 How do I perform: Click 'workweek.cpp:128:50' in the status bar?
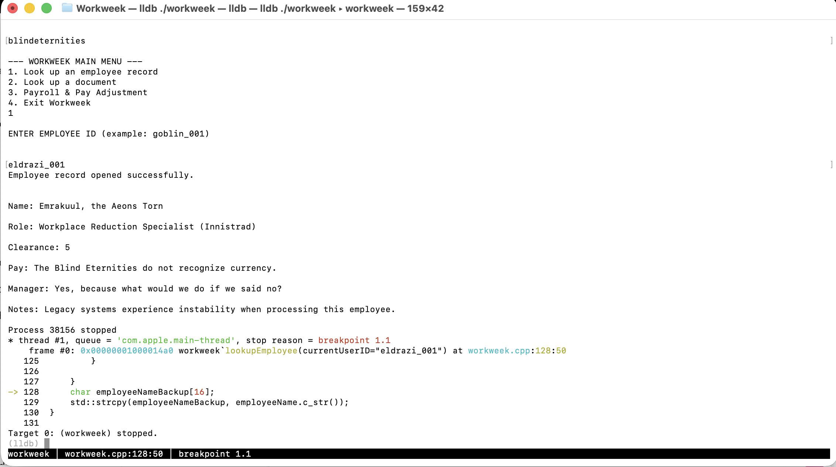(x=114, y=454)
